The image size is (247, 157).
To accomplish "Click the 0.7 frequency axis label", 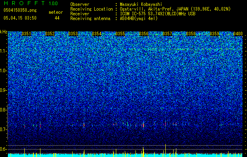I will [x=3, y=130].
